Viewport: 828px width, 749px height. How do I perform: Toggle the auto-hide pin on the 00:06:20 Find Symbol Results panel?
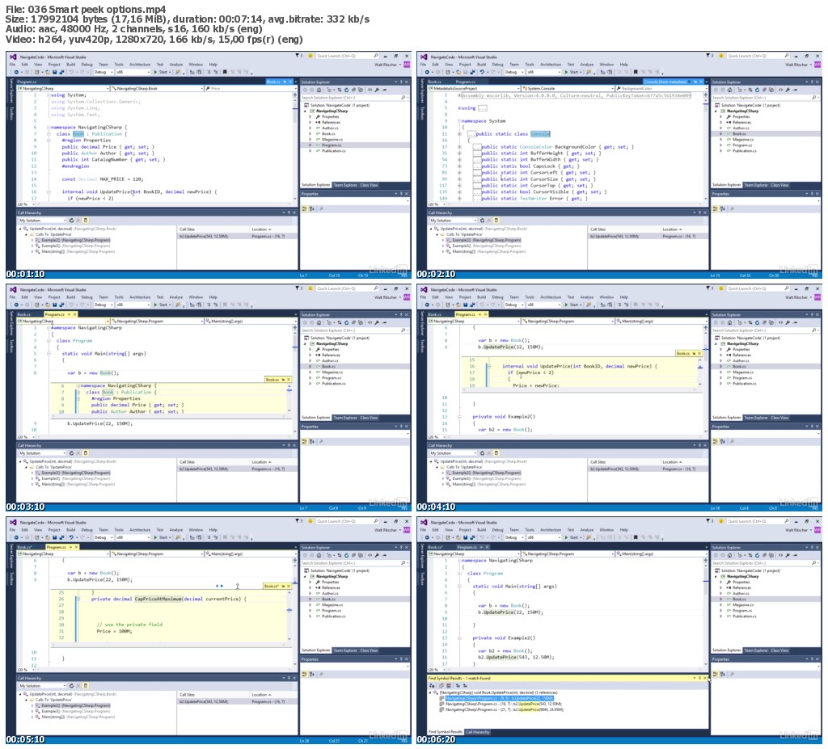click(699, 678)
